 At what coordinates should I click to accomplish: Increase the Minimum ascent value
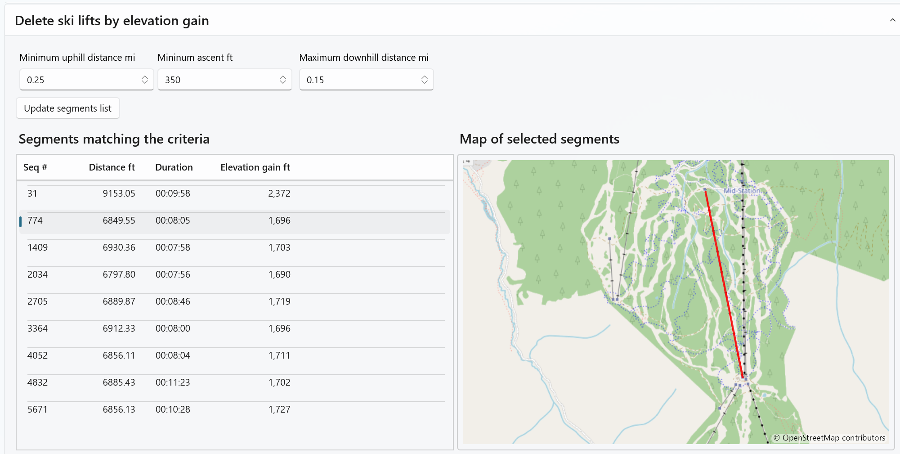(283, 76)
